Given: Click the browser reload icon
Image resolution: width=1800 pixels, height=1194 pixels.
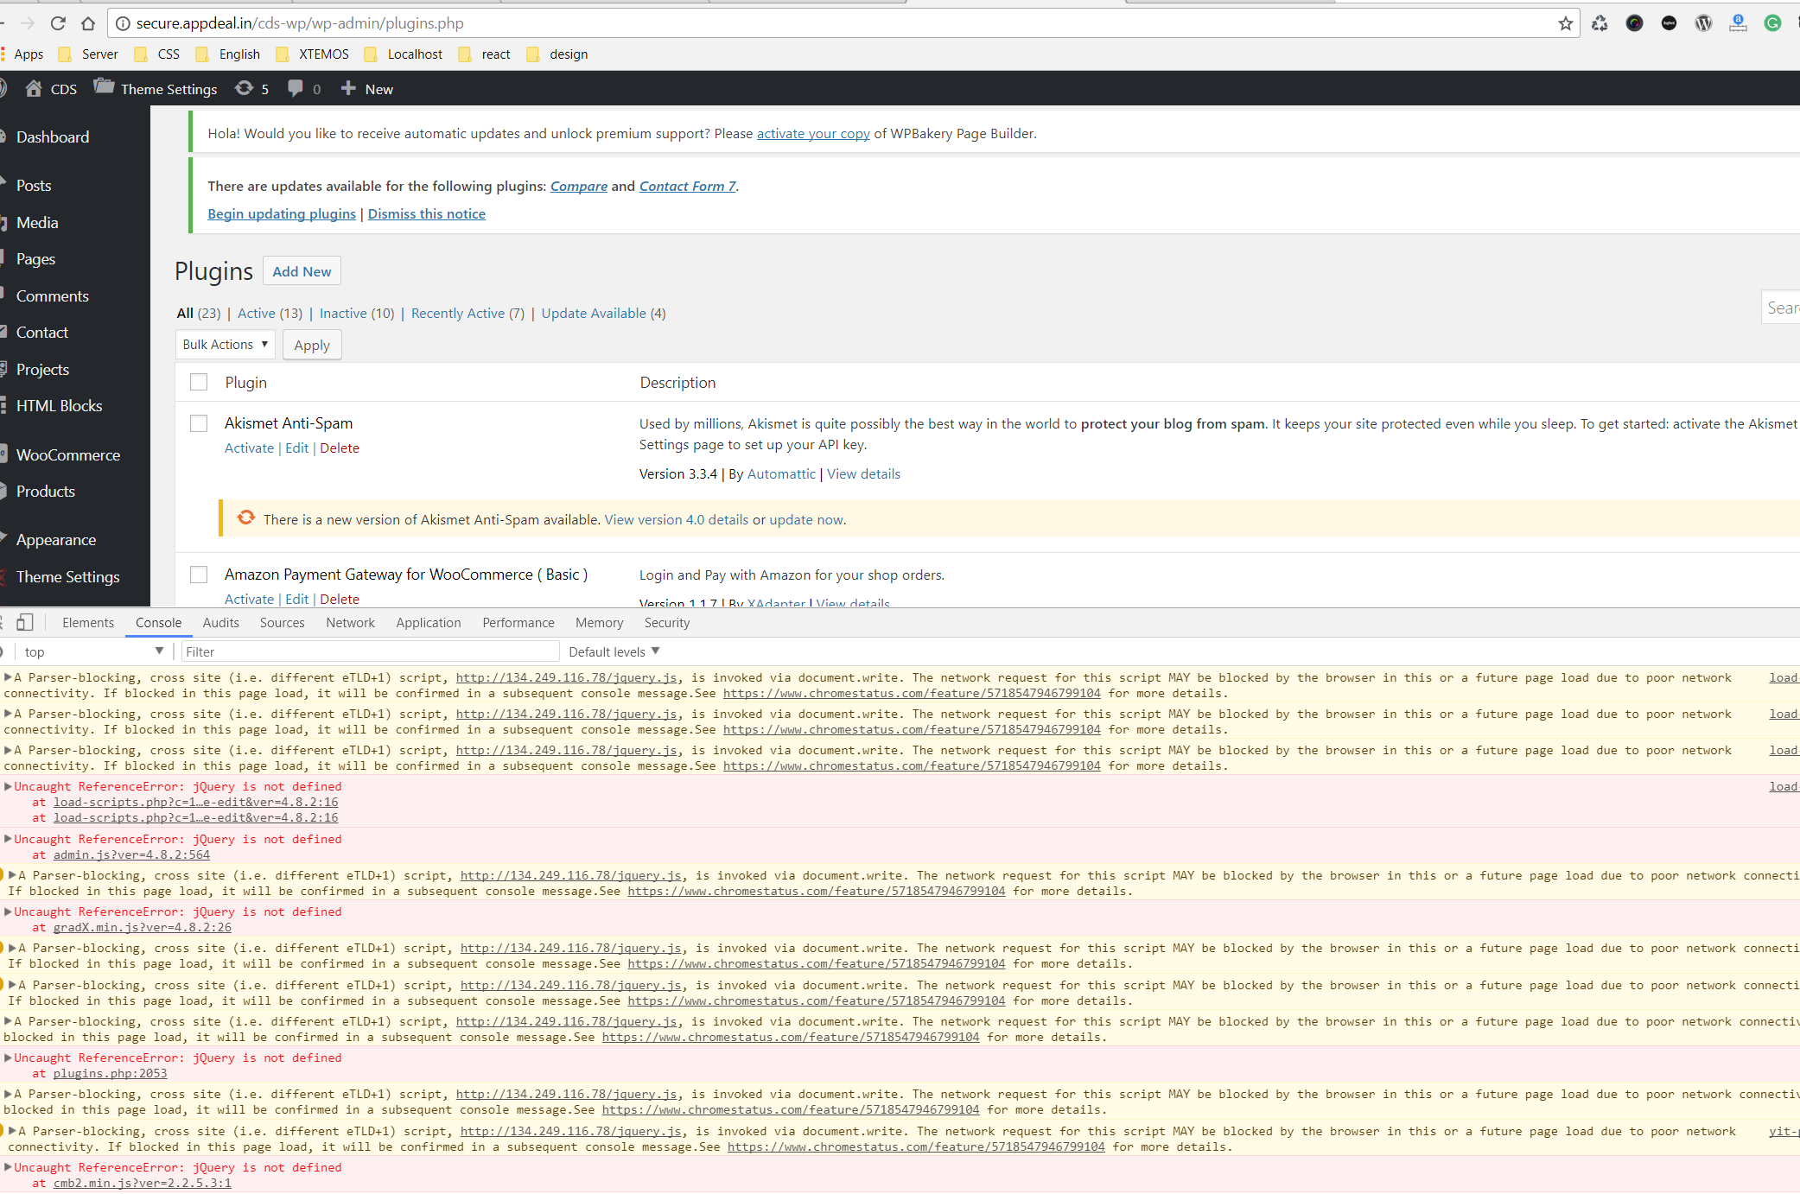Looking at the screenshot, I should [58, 23].
